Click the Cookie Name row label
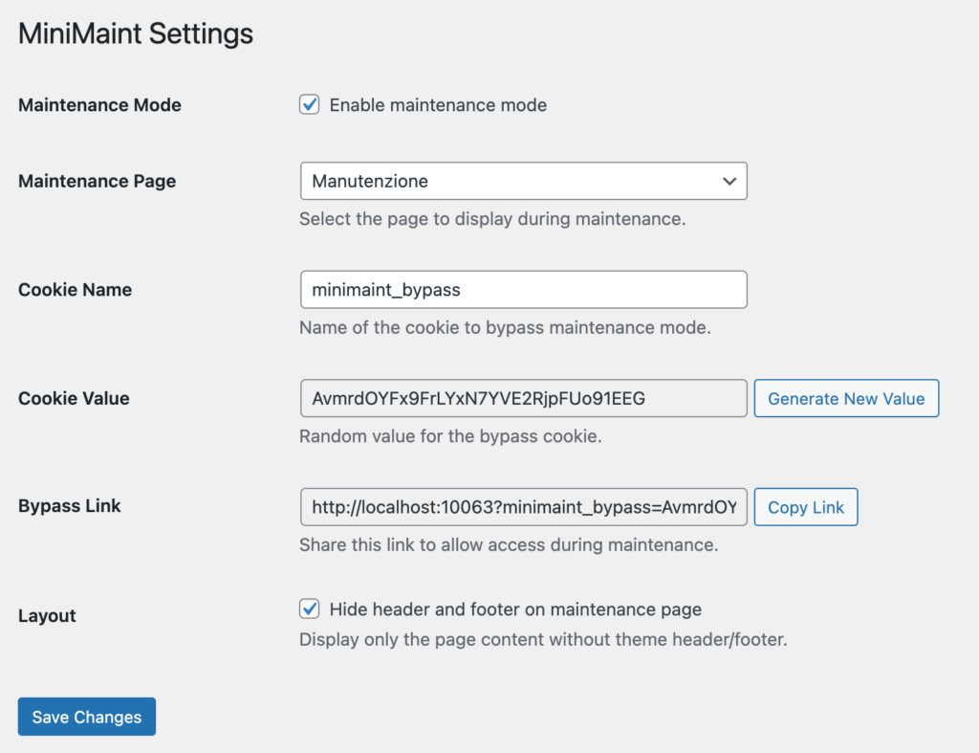This screenshot has width=979, height=753. click(x=75, y=290)
